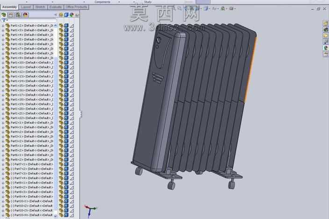Toggle hide/show for Part1<5> in display pane
Image resolution: width=329 pixels, height=219 pixels.
[61, 39]
